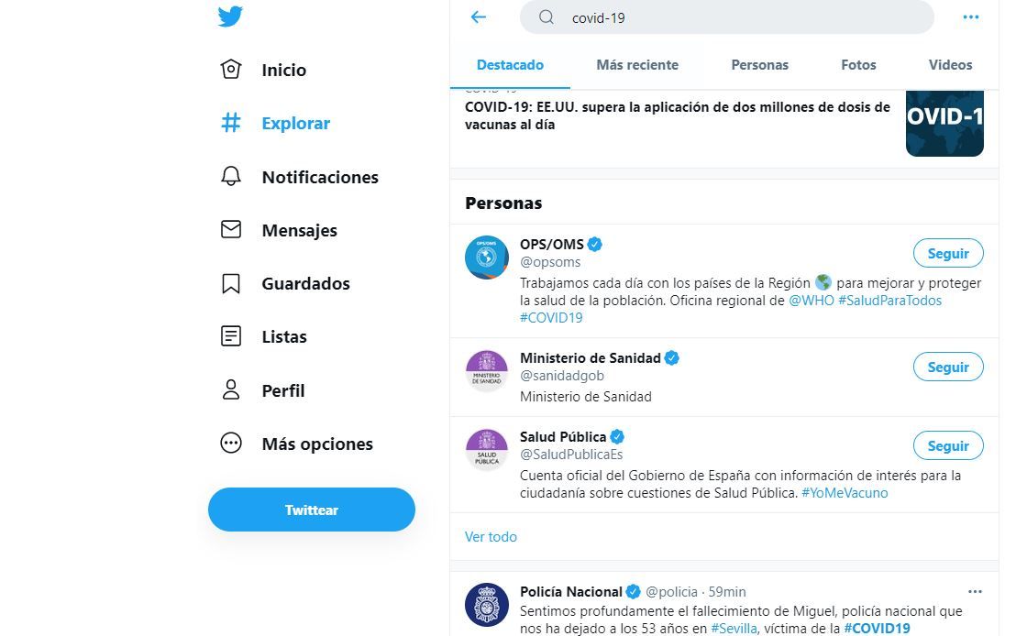
Task: Expand Más opciones menu
Action: 231,444
